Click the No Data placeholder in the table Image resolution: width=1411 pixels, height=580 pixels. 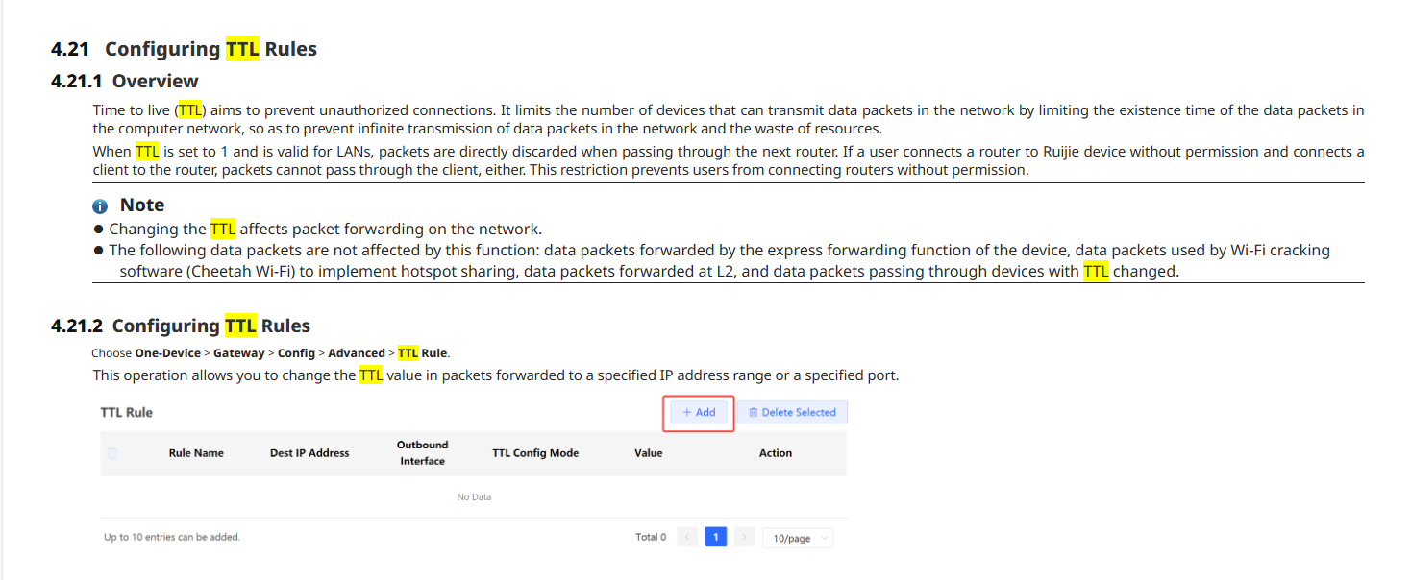point(474,497)
